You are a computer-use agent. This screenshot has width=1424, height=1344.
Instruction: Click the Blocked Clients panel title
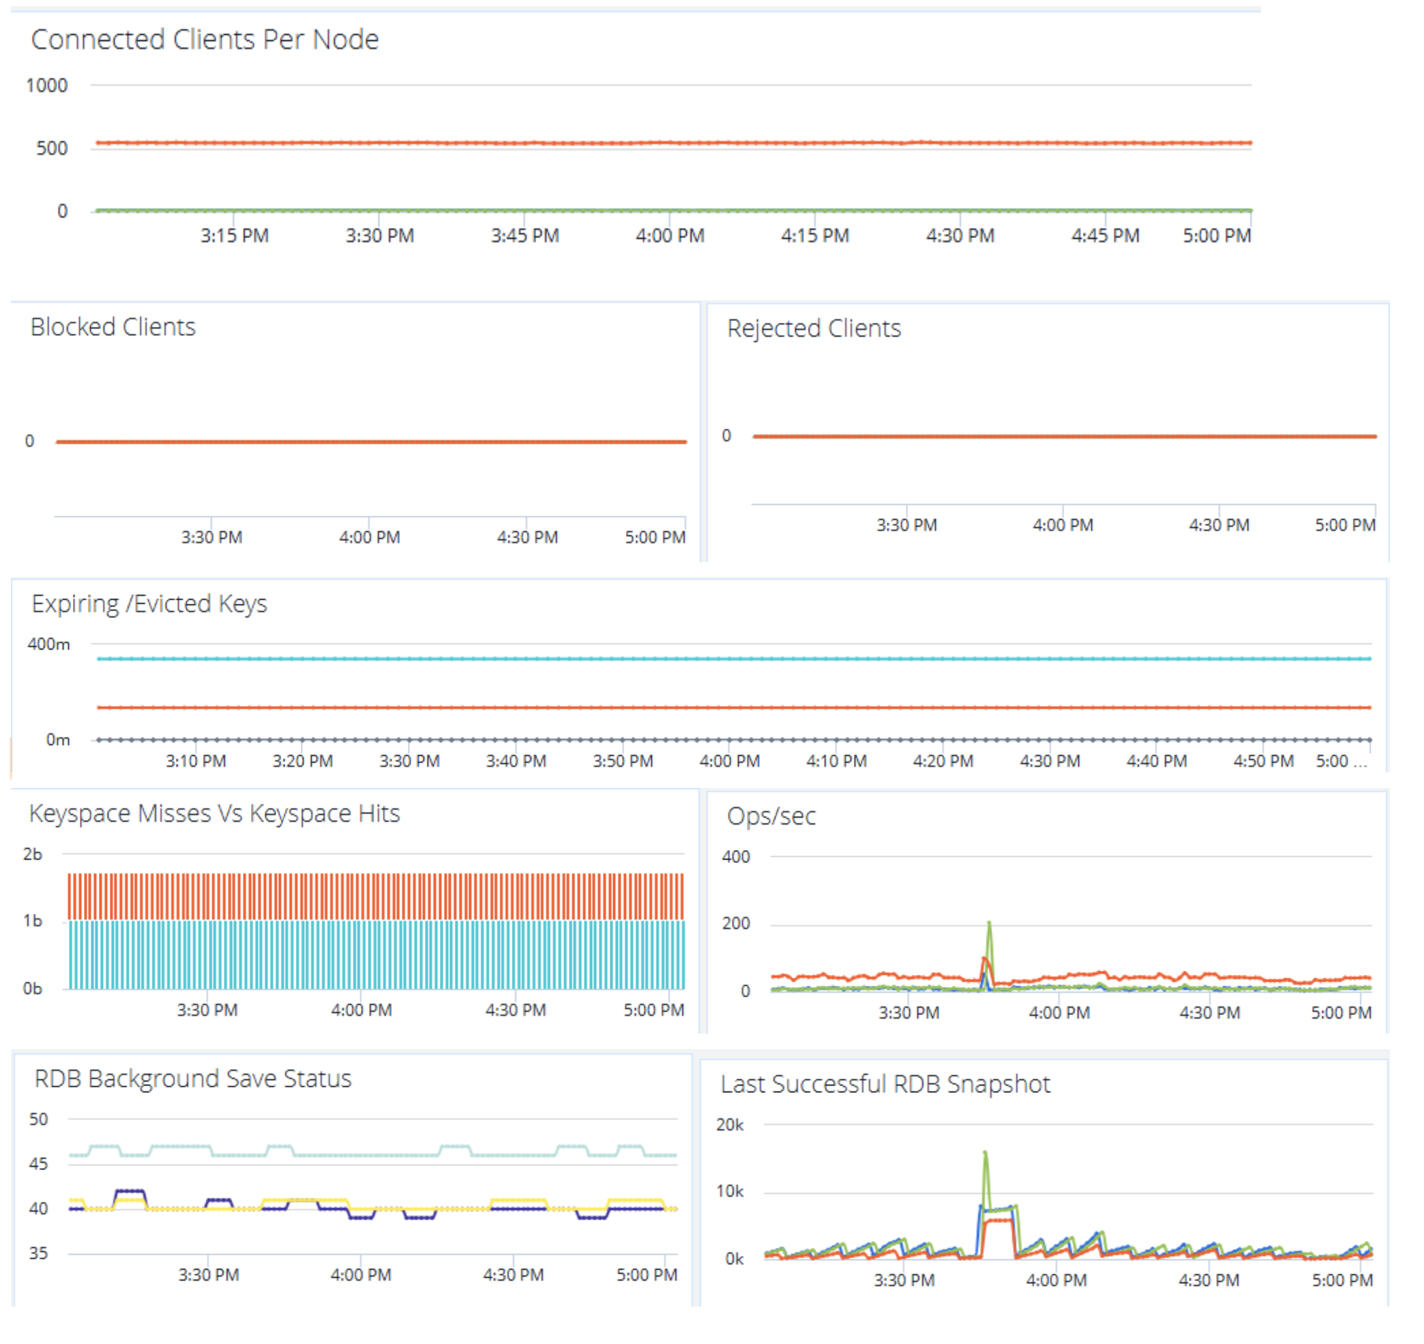[113, 327]
